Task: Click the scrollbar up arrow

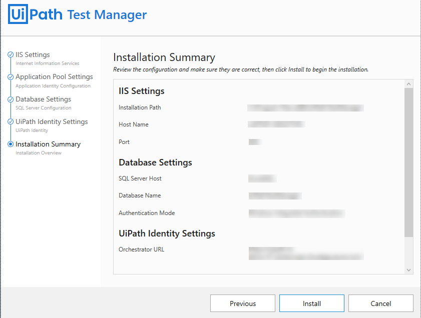Action: coord(408,82)
